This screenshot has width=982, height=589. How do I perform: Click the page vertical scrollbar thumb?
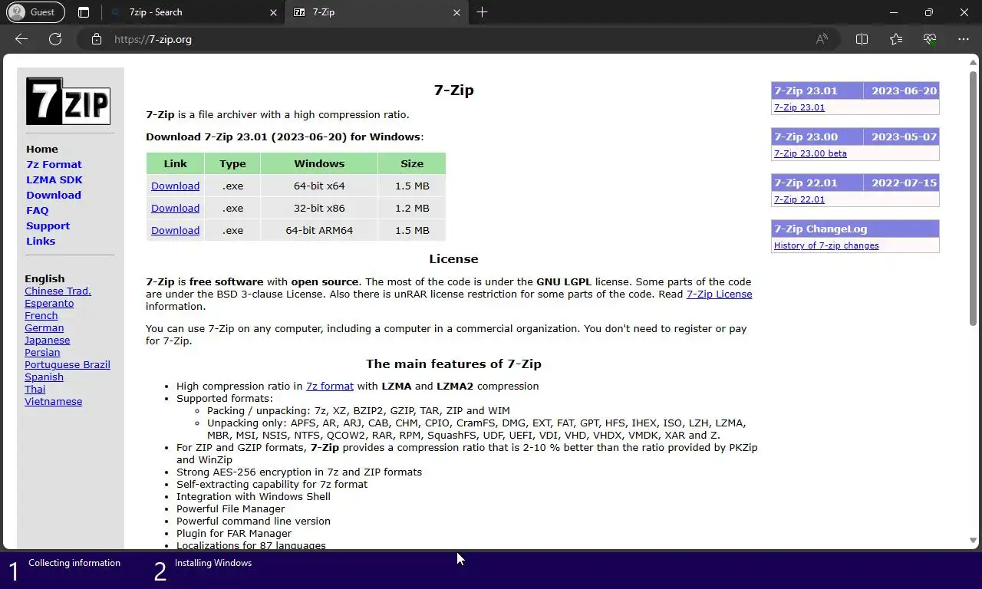click(x=974, y=199)
